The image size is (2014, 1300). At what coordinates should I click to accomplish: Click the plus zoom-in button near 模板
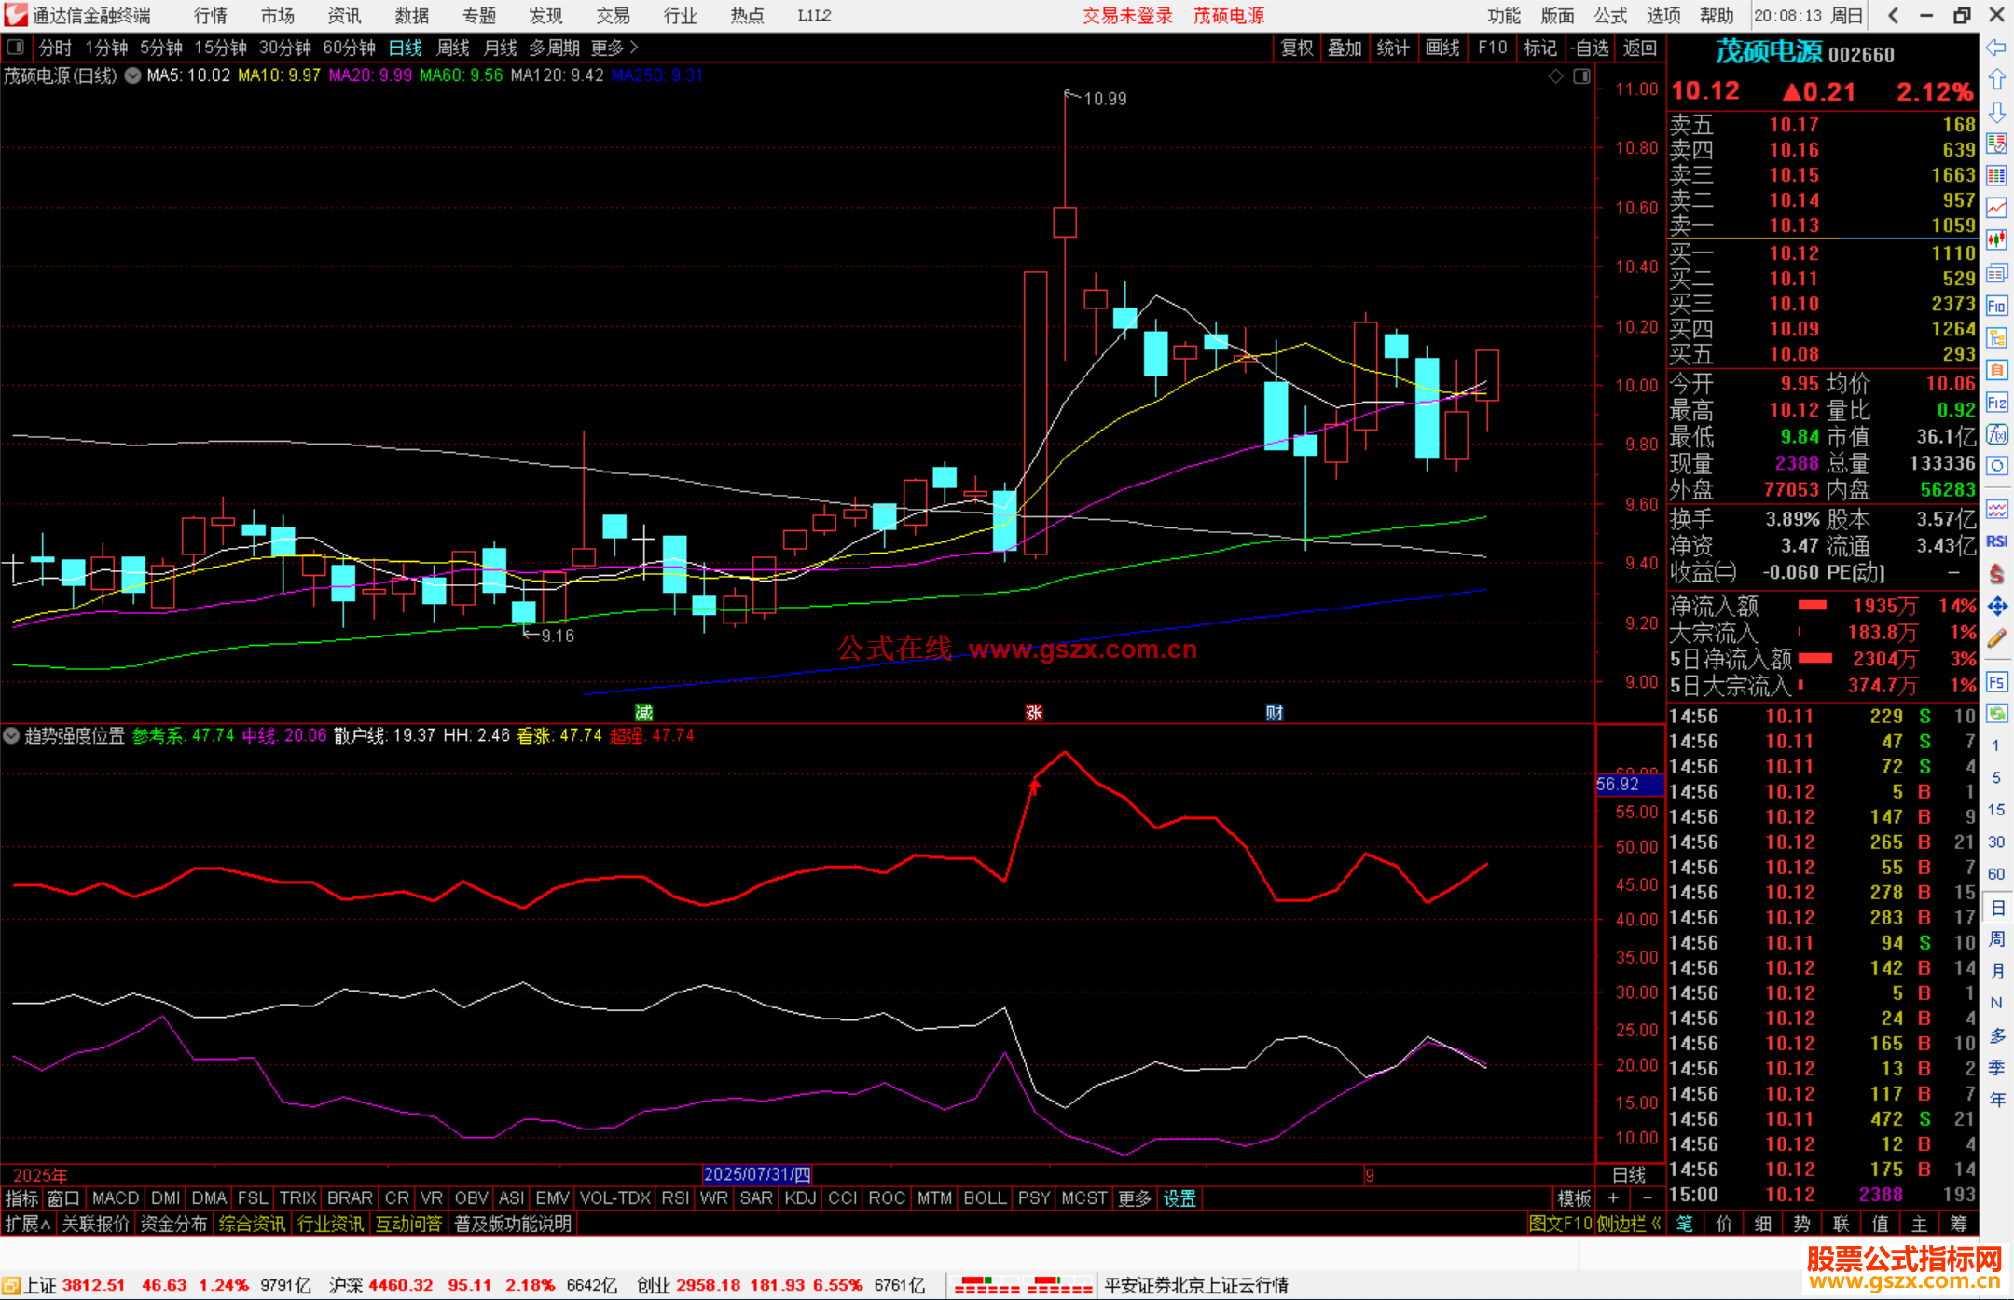[1613, 1198]
